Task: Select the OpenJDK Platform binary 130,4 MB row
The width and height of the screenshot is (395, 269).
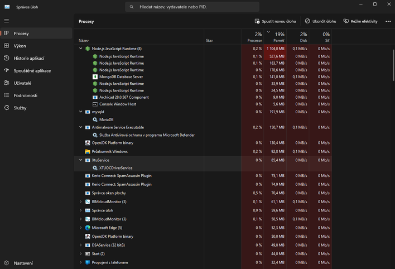Action: 203,143
